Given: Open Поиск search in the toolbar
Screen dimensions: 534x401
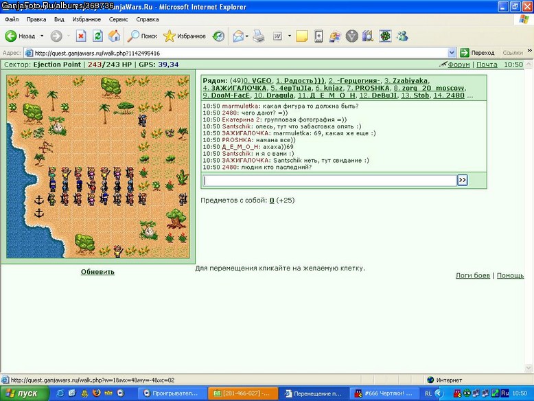Looking at the screenshot, I should click(x=142, y=36).
